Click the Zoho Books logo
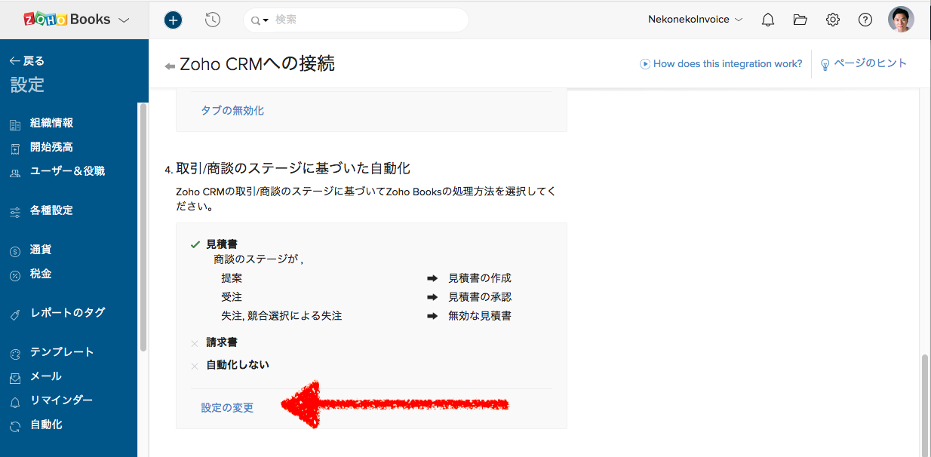 point(67,20)
